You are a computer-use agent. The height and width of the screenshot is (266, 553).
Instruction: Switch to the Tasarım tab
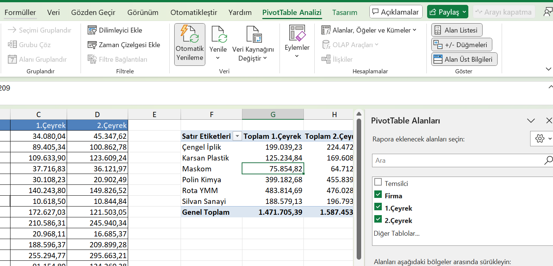(344, 12)
